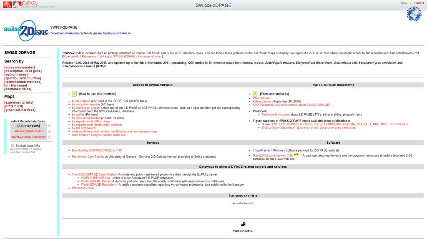
Task: Open identification methods search
Action: pyautogui.click(x=23, y=82)
